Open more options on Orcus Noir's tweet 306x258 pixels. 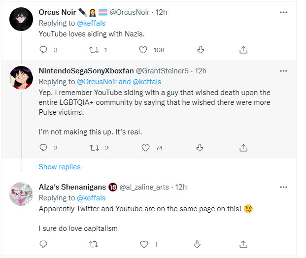[x=283, y=12]
